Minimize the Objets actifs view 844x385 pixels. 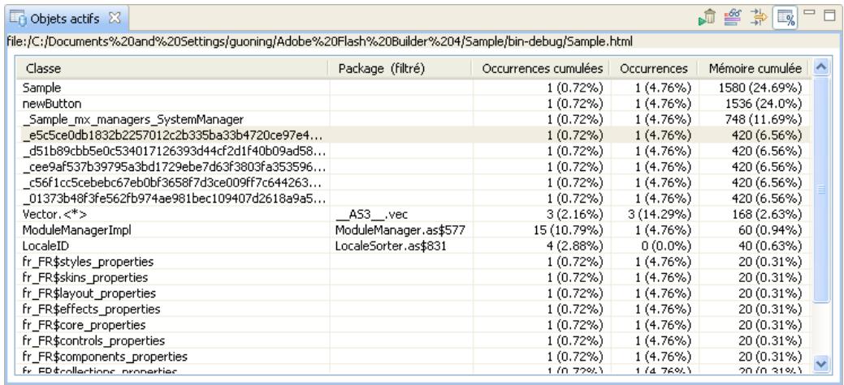[810, 12]
